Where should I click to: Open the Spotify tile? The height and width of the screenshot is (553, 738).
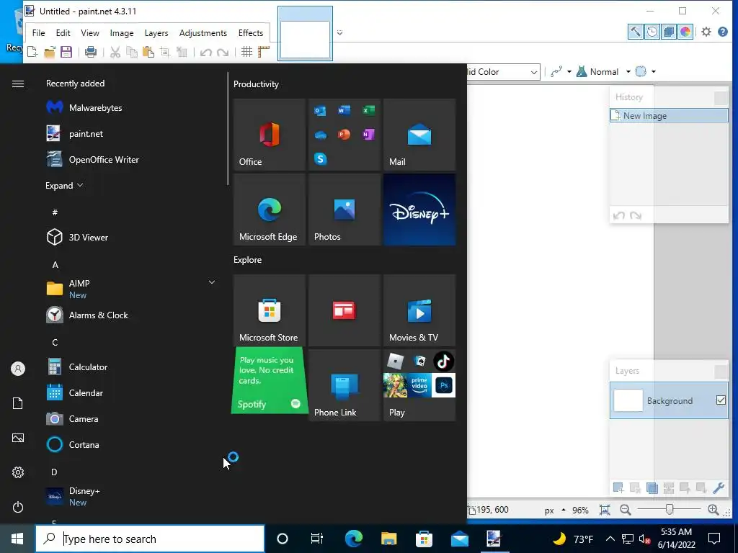[x=270, y=380]
